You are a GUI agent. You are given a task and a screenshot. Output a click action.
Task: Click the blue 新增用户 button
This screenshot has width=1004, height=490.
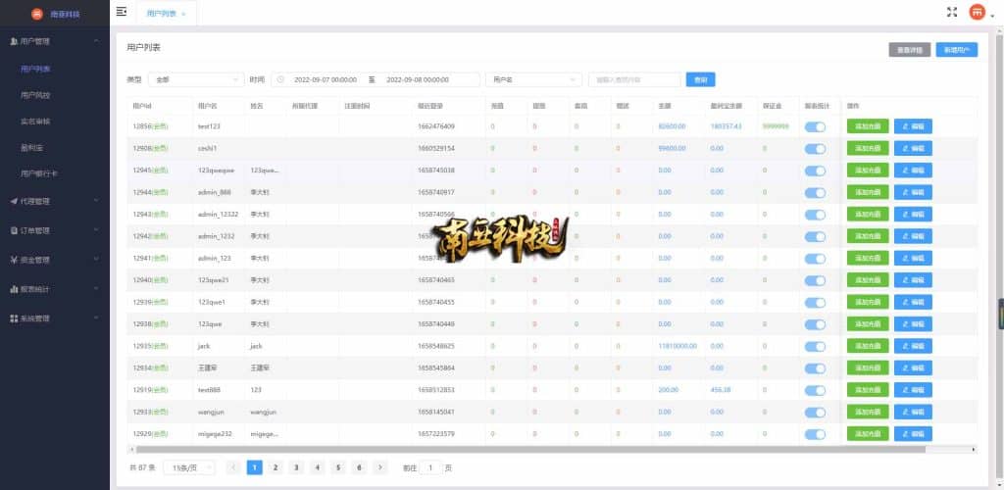(957, 50)
